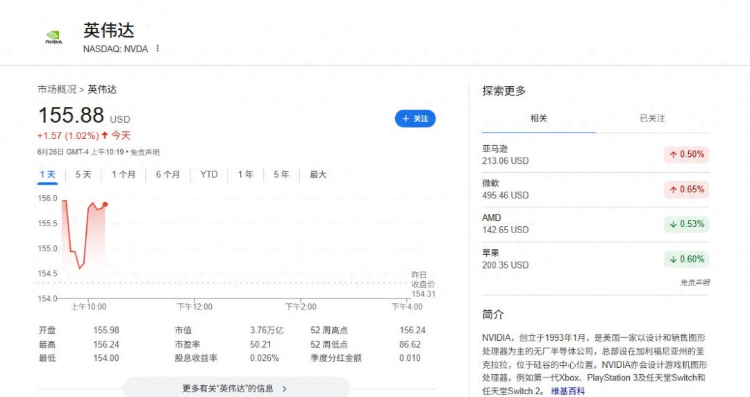
Task: Click the 探索更多 heading
Action: tap(503, 90)
